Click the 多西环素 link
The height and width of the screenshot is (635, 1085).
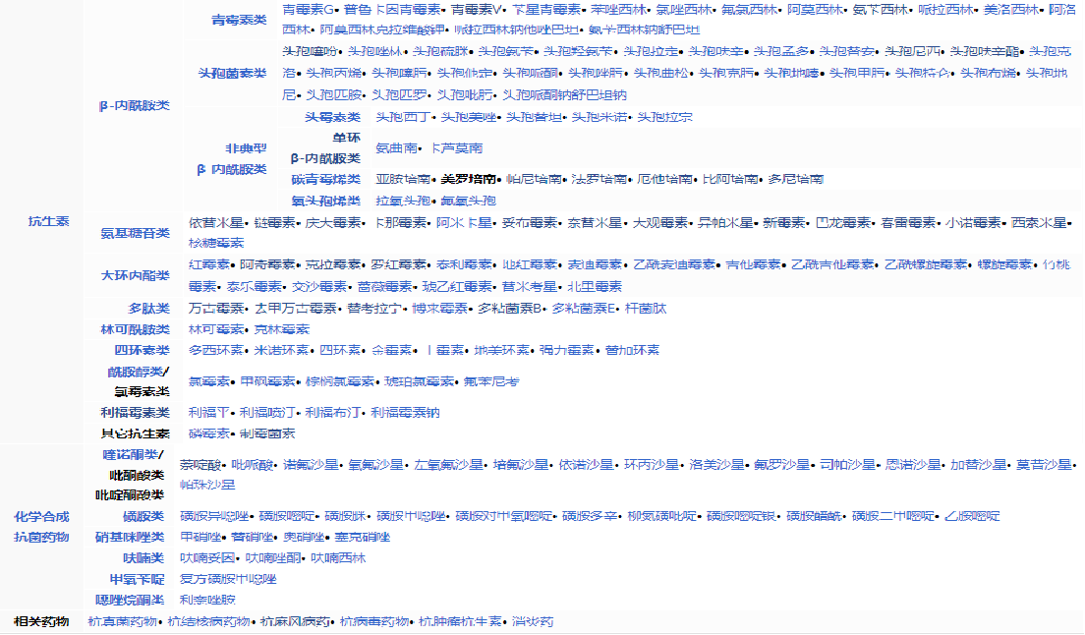(x=214, y=350)
